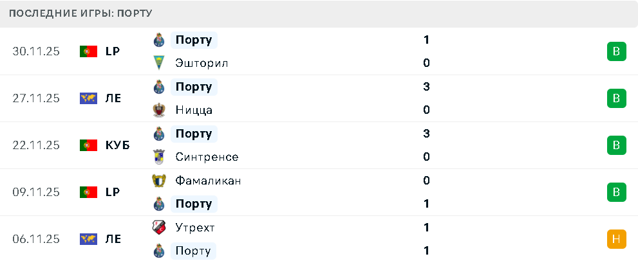The width and height of the screenshot is (638, 261).
Task: Click highlighted Порту in the 27.11.25 match
Action: (x=194, y=87)
